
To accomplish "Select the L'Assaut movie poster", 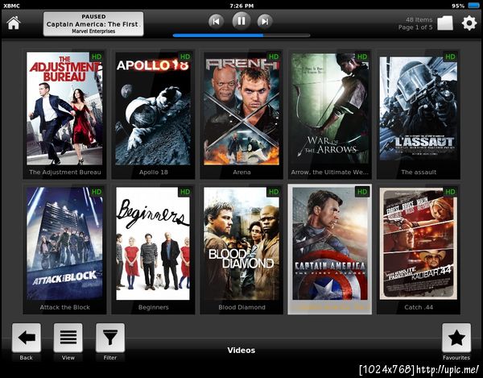I will pos(419,109).
